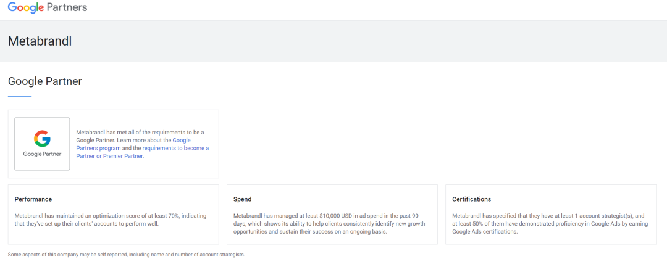Click the Google Partner section heading
Viewport: 667px width, 262px height.
pos(45,81)
